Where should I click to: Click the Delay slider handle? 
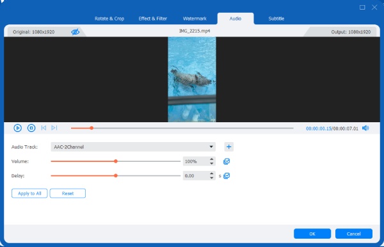(x=116, y=176)
